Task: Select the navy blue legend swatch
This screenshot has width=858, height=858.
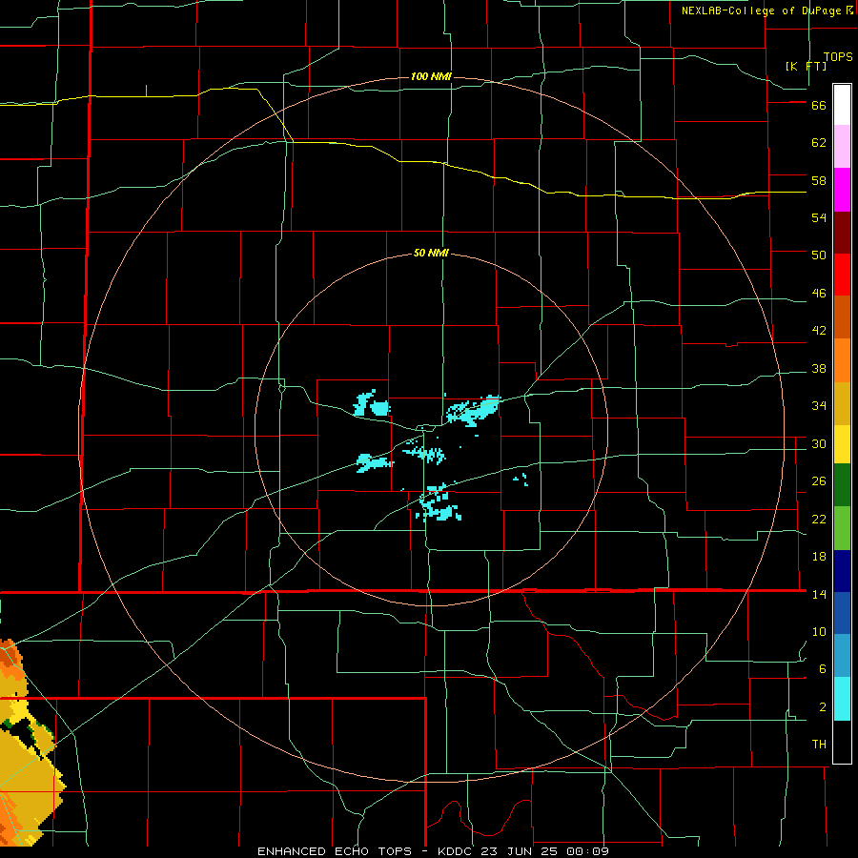Action: tap(842, 571)
